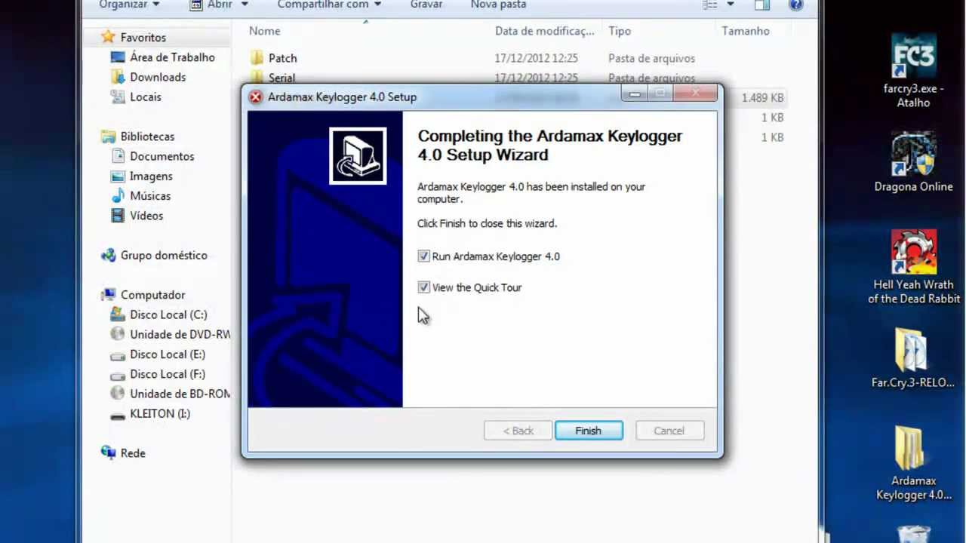Viewport: 966px width, 543px height.
Task: Open farcry3.exe shortcut on the desktop
Action: tap(913, 71)
